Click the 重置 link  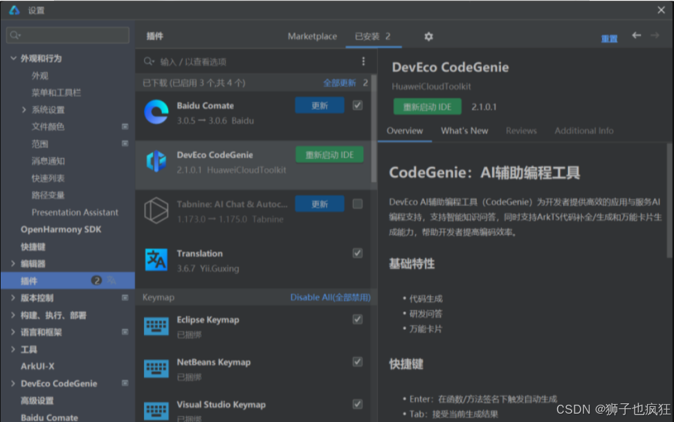click(x=609, y=39)
